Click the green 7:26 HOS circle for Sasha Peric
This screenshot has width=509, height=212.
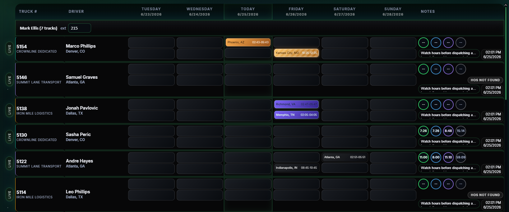[x=423, y=131]
